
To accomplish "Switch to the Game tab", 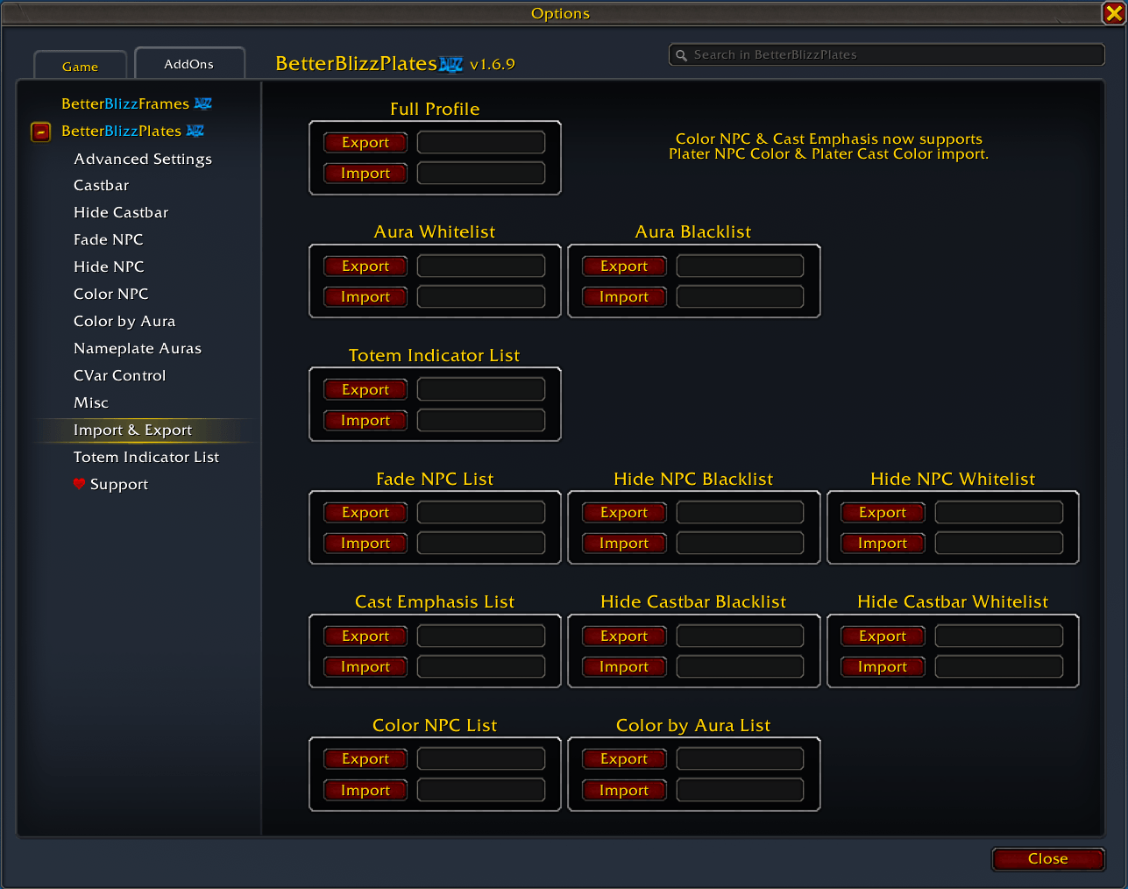I will (80, 67).
